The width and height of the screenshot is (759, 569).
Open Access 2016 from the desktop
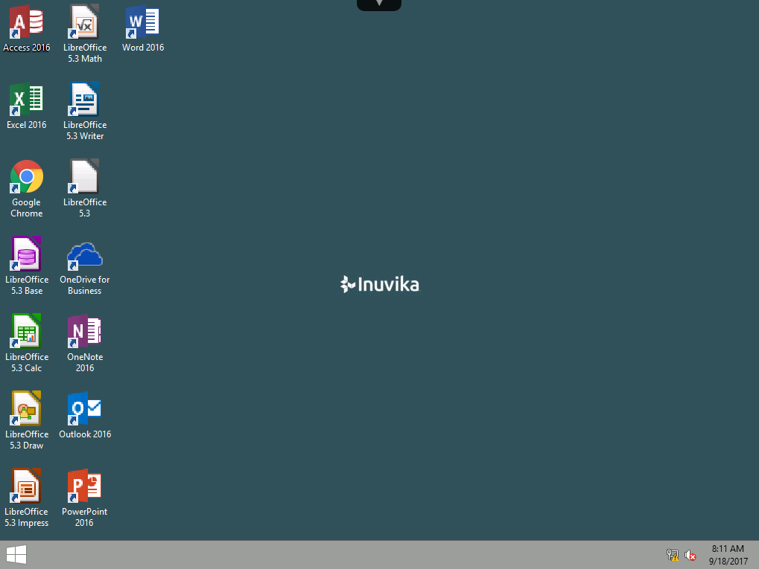click(26, 26)
